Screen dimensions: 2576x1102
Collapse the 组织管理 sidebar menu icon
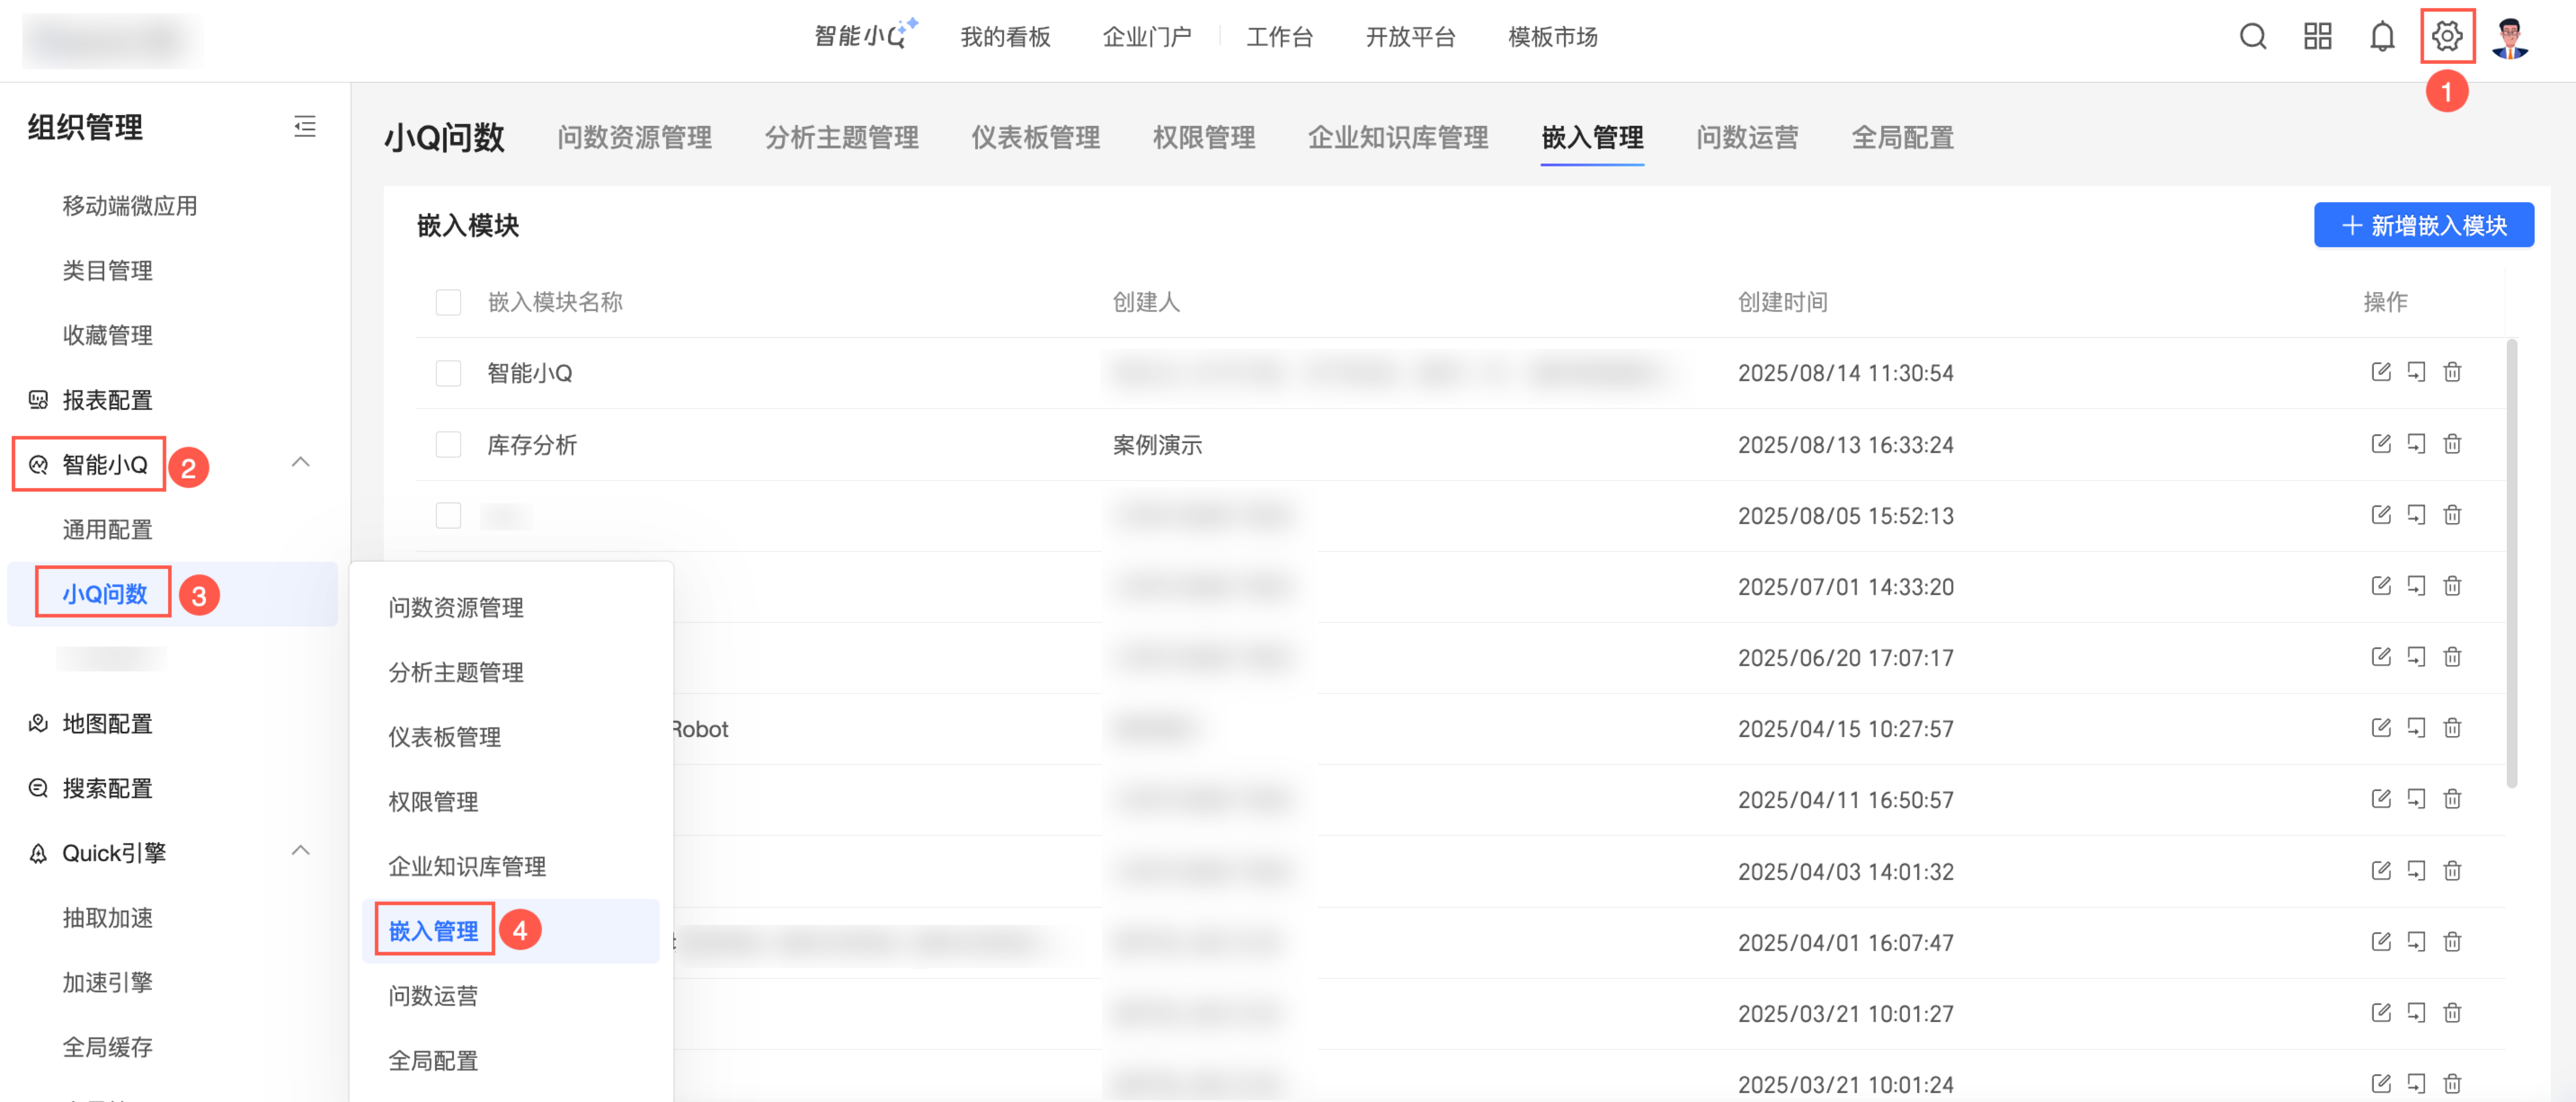pos(305,127)
